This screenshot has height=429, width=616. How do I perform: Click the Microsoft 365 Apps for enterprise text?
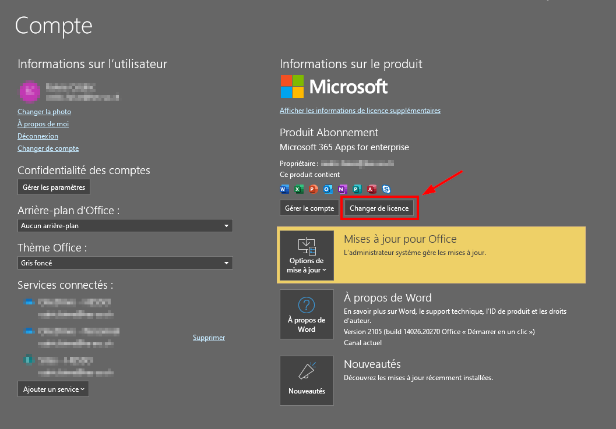tap(344, 147)
